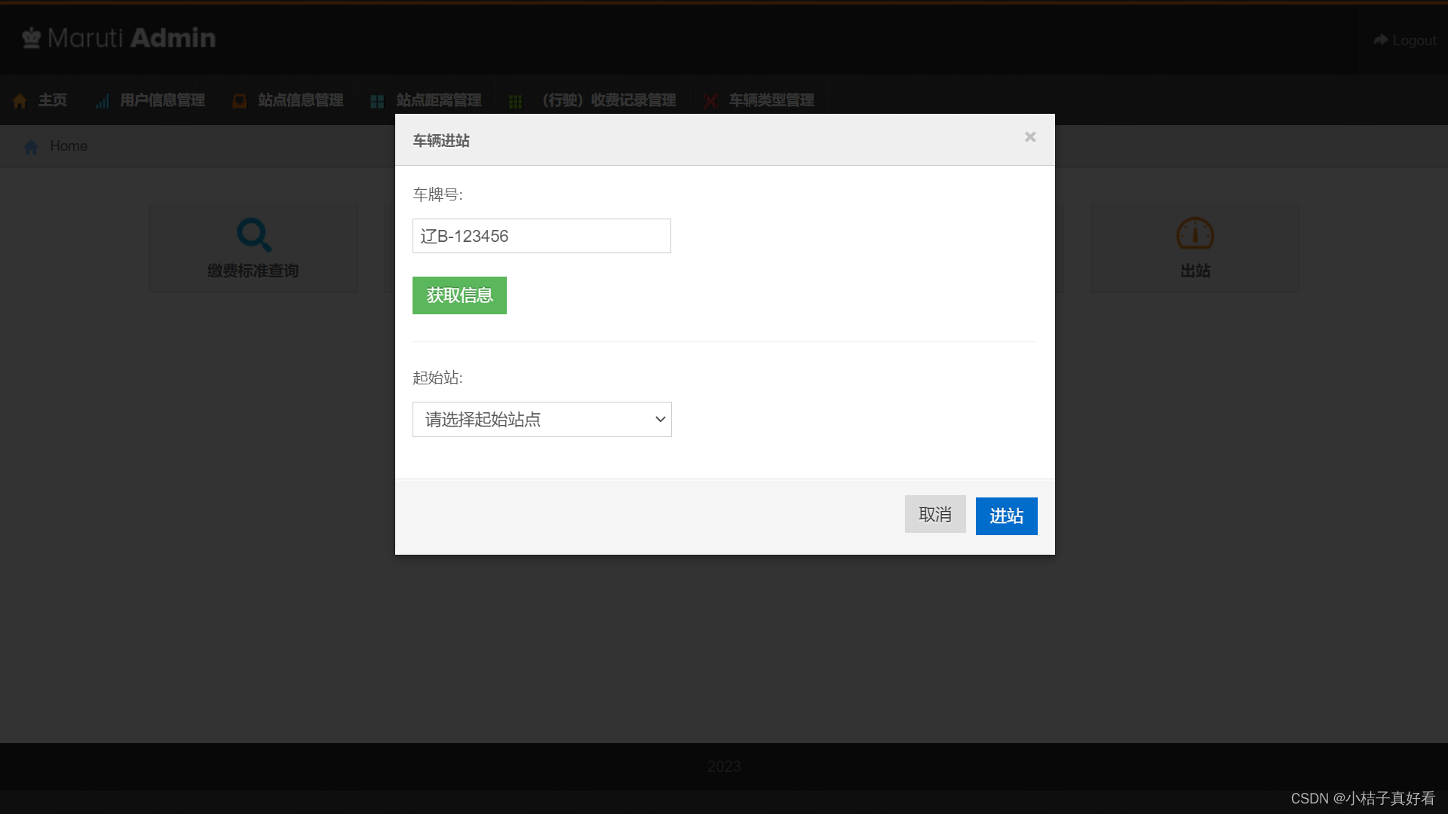Close the 车辆进站 dialog with X
This screenshot has height=814, width=1448.
click(x=1030, y=137)
